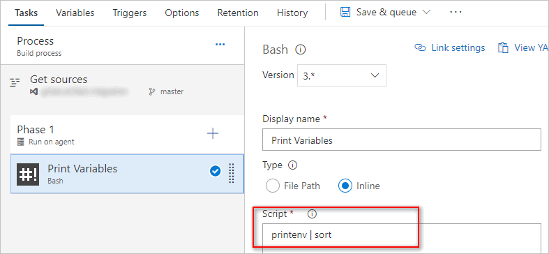The image size is (549, 254).
Task: Select the Print Variables Bash task
Action: click(127, 174)
